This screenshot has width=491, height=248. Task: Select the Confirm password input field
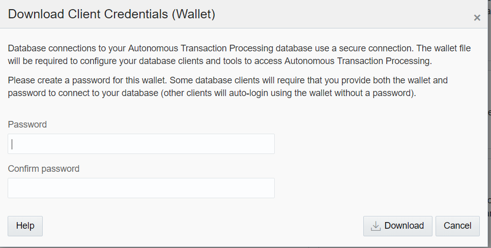[141, 188]
